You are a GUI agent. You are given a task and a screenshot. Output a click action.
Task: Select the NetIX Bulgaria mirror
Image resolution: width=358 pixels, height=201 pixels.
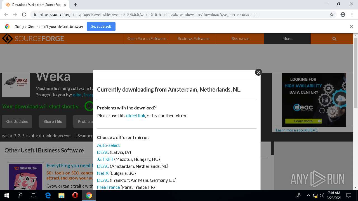tap(103, 173)
